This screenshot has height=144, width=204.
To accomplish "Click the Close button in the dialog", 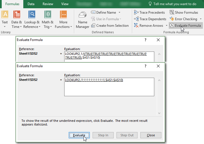I will pyautogui.click(x=151, y=135).
